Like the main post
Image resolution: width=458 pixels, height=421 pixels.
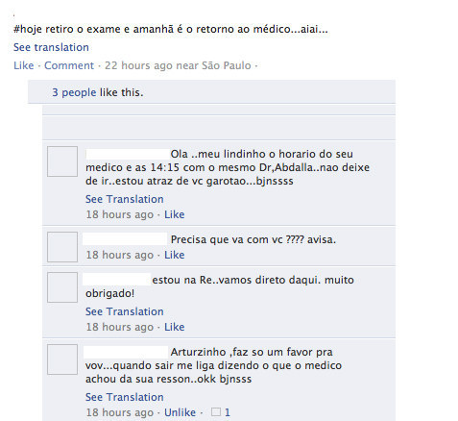(x=24, y=65)
